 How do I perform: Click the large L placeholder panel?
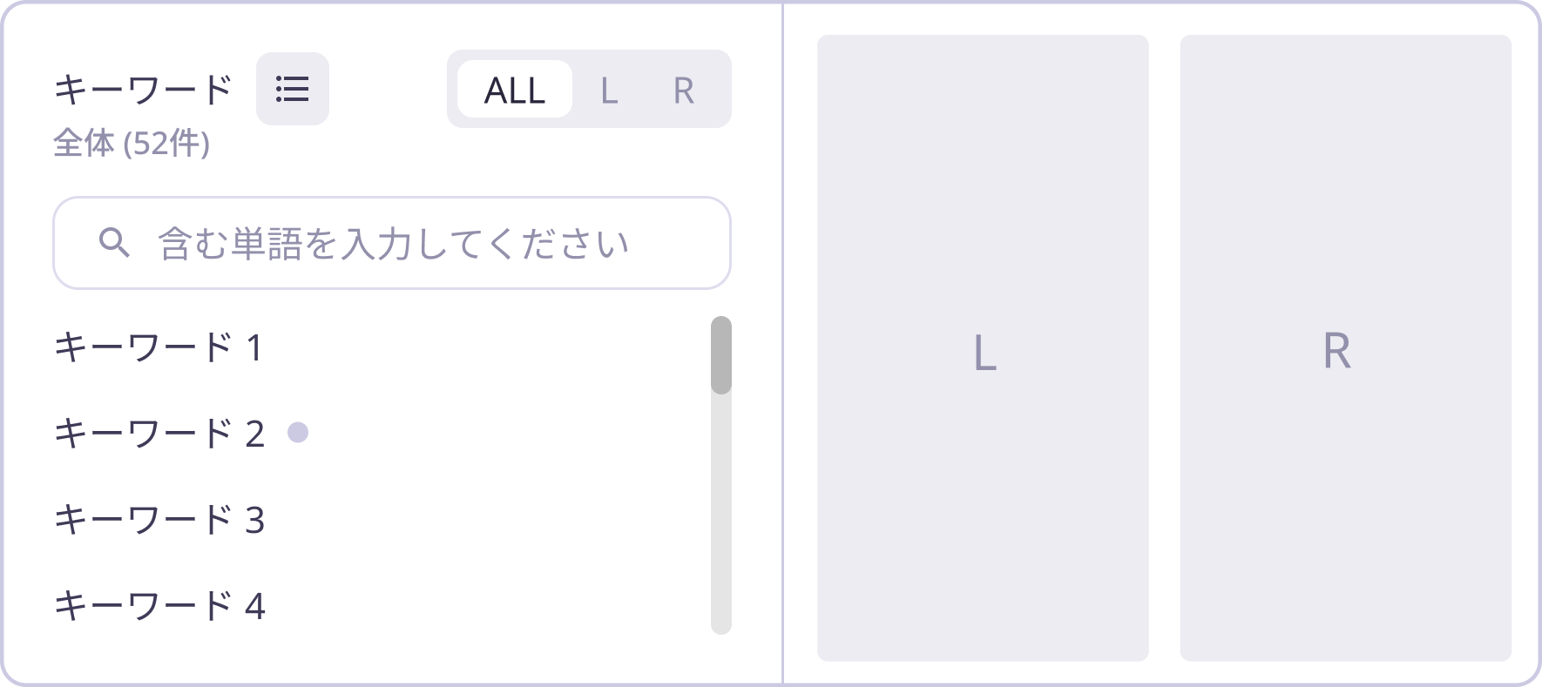point(983,348)
